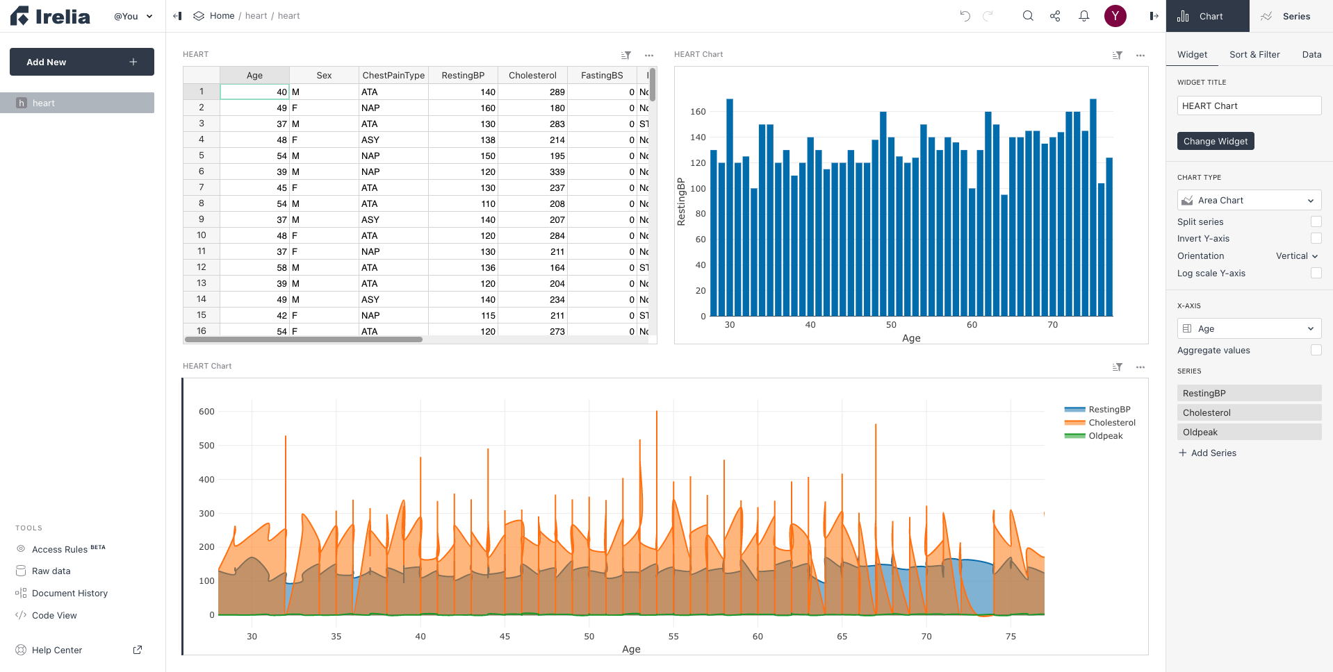This screenshot has height=672, width=1333.
Task: Collapse the left sidebar panel
Action: (x=177, y=16)
